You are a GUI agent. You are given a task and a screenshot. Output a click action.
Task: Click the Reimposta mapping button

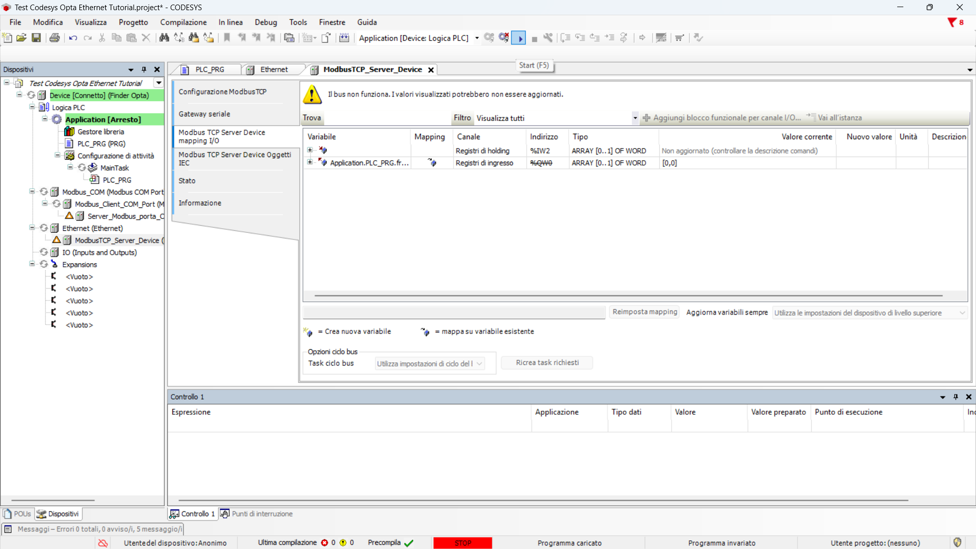(x=645, y=312)
